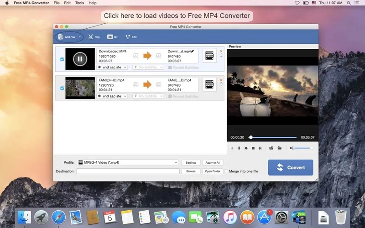Open the 3D settings tool
The image size is (365, 228).
[112, 37]
